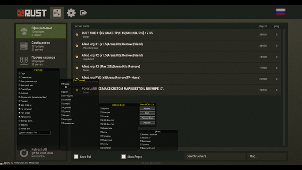This screenshot has height=170, width=302.
Task: Enable the Гравитация checkbox
Action: 19,77
